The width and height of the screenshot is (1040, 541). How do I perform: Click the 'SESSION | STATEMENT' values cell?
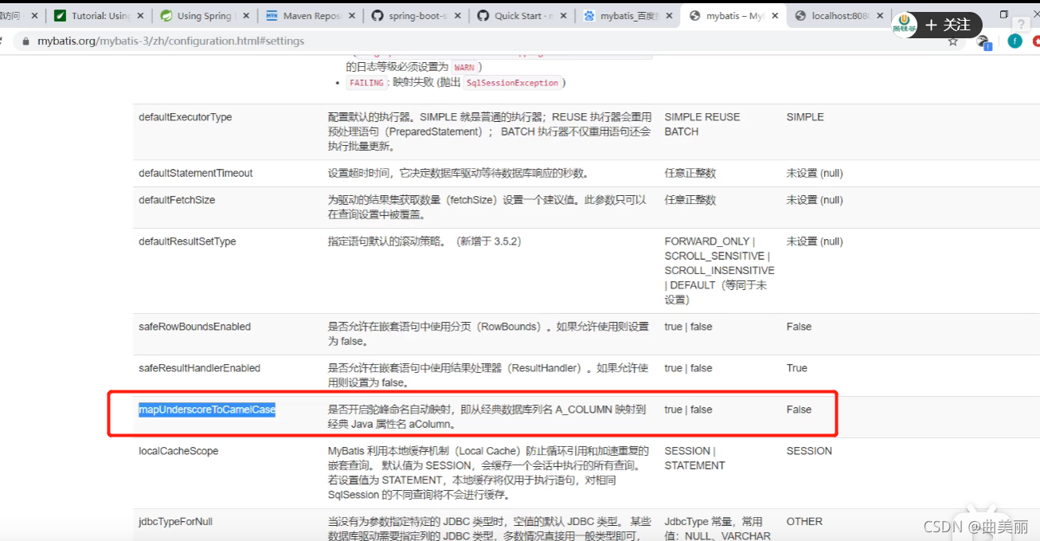pyautogui.click(x=694, y=458)
